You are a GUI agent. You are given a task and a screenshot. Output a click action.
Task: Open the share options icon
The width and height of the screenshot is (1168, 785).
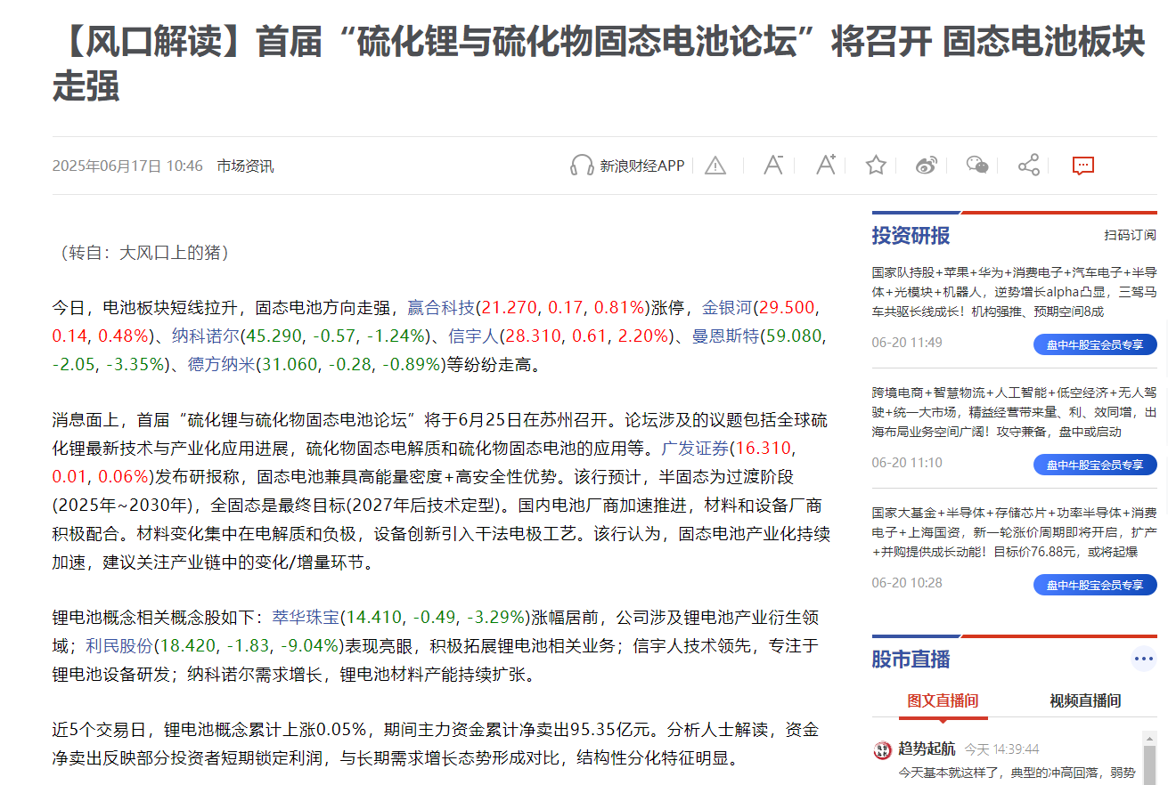[x=1029, y=165]
